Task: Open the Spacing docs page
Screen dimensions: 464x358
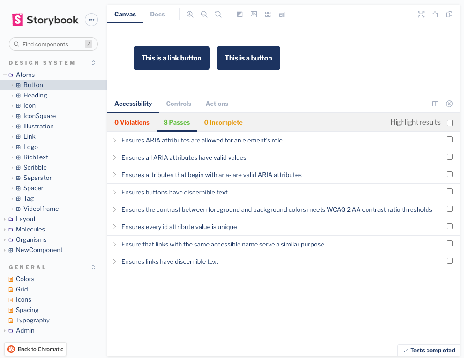Action: [x=27, y=310]
